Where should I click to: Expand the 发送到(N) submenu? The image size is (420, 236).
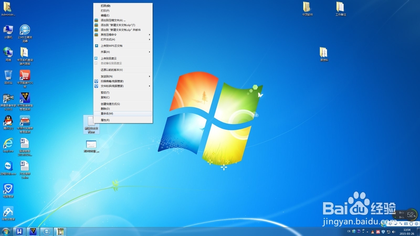tap(123, 76)
